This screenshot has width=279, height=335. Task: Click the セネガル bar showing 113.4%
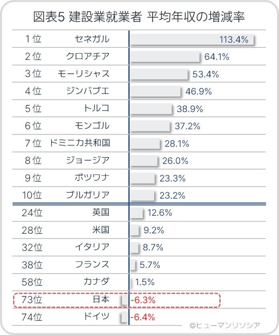click(192, 40)
